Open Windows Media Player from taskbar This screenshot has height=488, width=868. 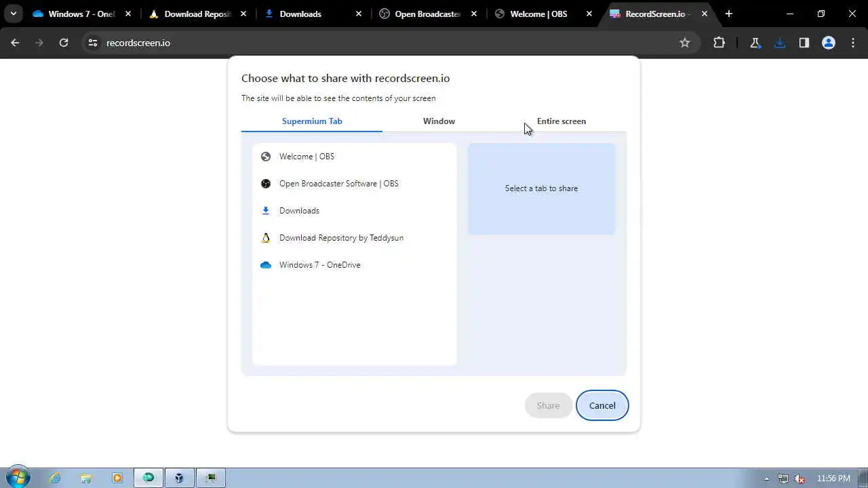click(x=117, y=478)
